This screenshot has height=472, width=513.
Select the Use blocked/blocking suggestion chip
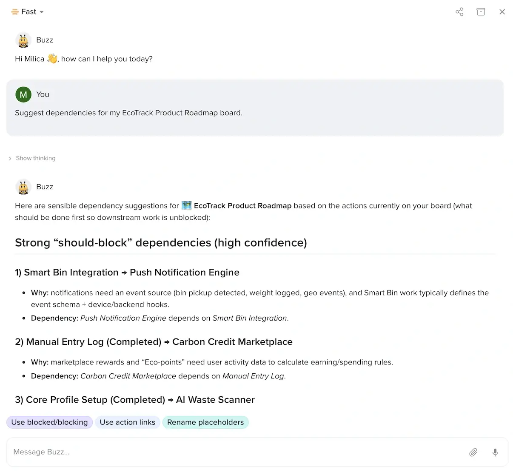click(49, 422)
